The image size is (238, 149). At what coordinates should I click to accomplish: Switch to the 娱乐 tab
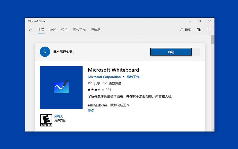pyautogui.click(x=64, y=30)
